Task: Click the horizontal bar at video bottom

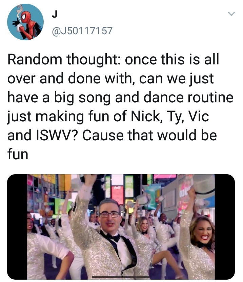Action: pyautogui.click(x=121, y=277)
